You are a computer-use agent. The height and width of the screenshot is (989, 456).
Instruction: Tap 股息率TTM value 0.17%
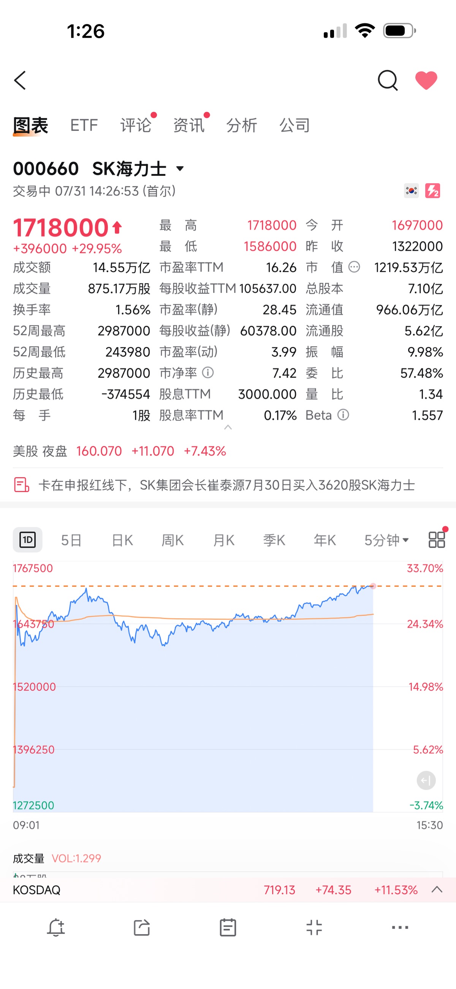[x=280, y=415]
